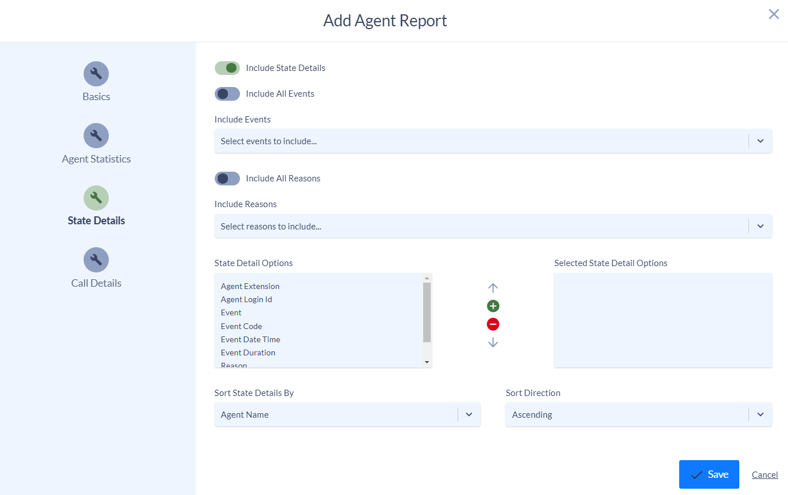Open the Sort State Details By dropdown
This screenshot has width=788, height=495.
click(x=469, y=414)
